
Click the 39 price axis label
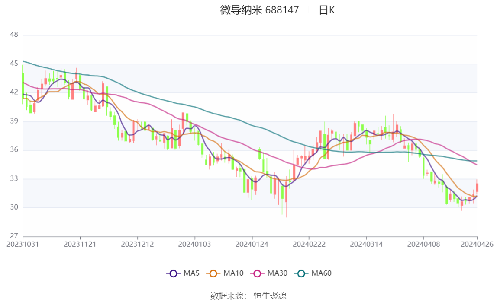click(x=14, y=121)
